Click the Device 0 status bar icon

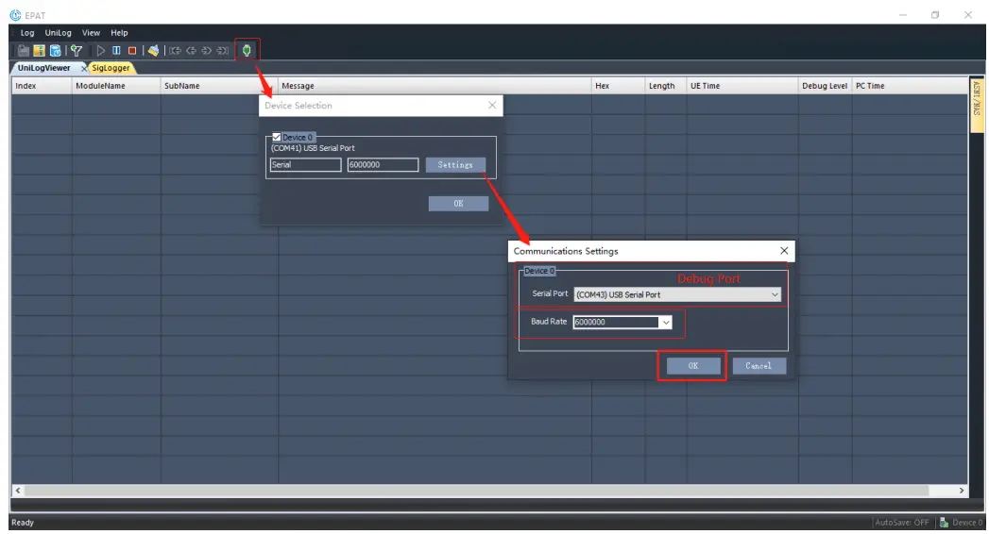tap(945, 523)
